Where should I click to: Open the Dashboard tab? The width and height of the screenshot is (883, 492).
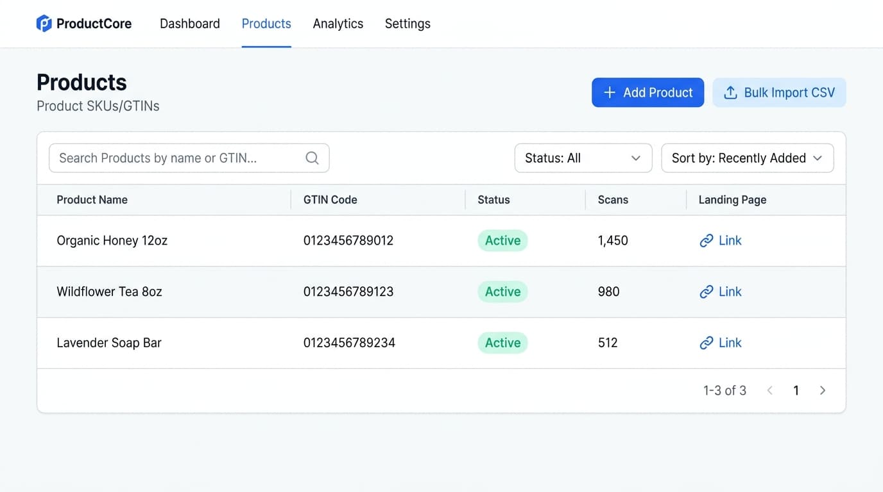190,24
